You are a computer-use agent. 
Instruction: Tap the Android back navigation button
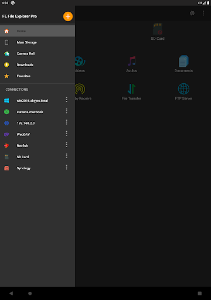point(11,294)
